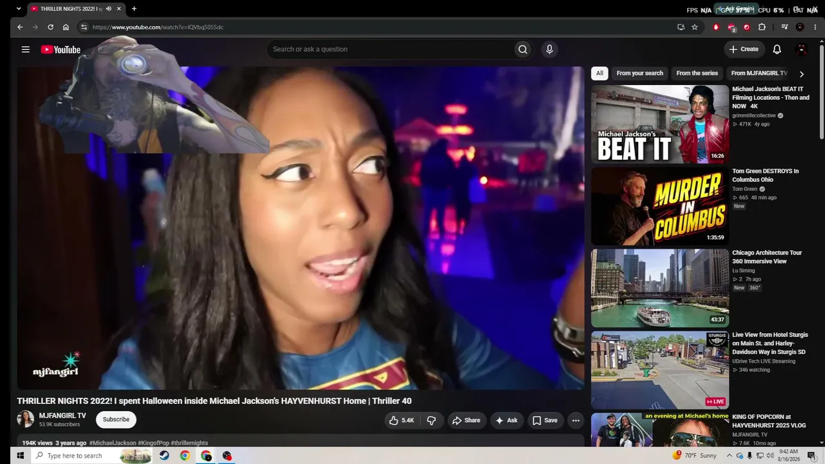Click the browser address bar URL
Image resolution: width=825 pixels, height=464 pixels.
[158, 27]
